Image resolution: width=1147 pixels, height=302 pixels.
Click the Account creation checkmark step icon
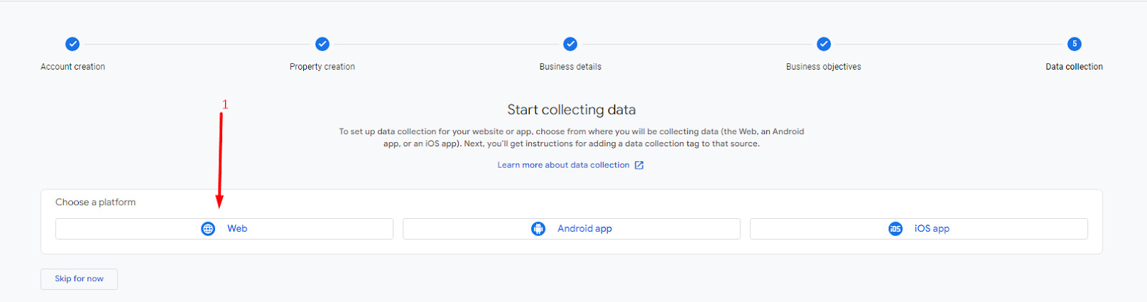tap(72, 44)
